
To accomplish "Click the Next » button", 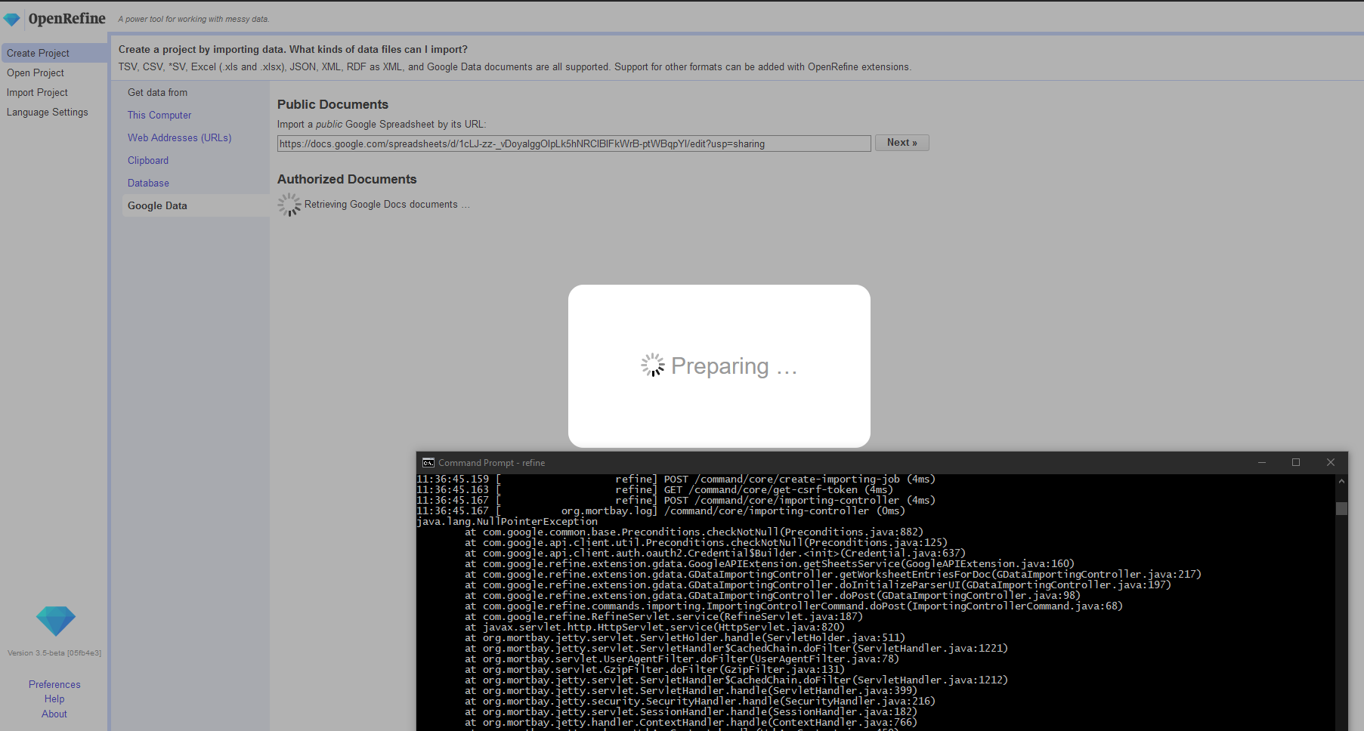I will coord(902,143).
